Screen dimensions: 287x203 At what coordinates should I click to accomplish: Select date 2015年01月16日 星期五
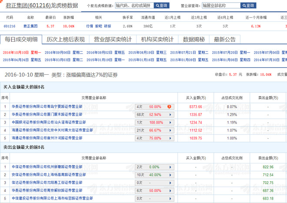147,60
